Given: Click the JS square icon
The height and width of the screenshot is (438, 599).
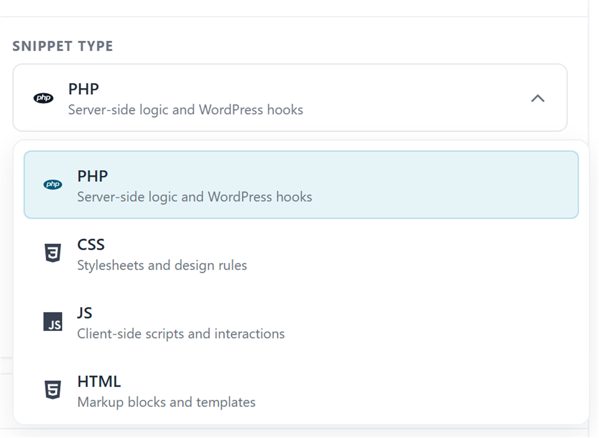Looking at the screenshot, I should click(x=53, y=321).
